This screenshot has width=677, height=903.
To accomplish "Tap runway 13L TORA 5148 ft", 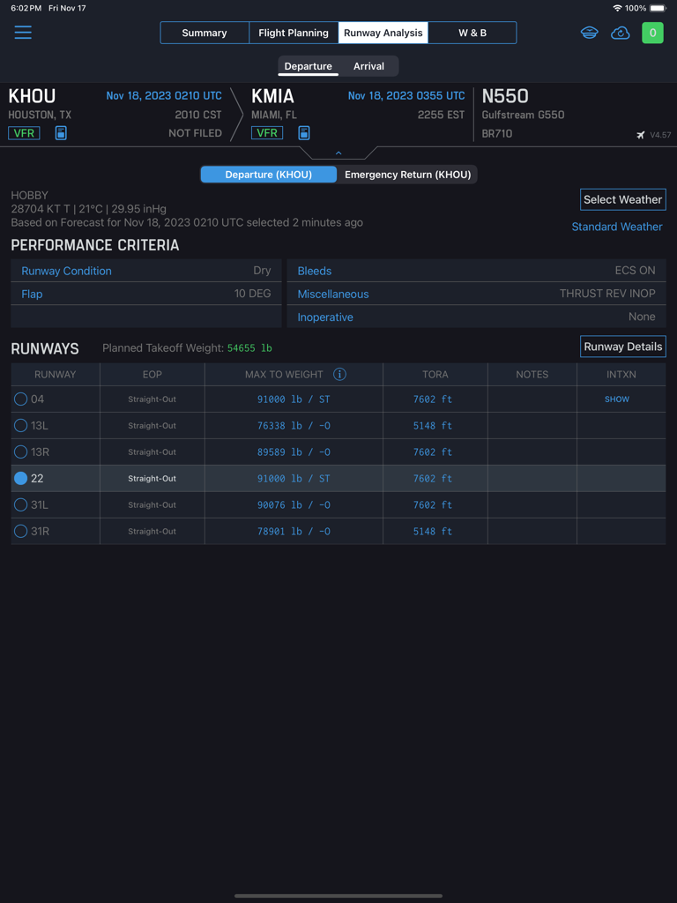I will 433,426.
